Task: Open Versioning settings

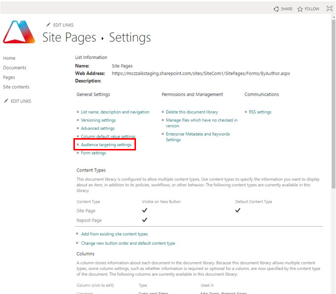Action: 98,120
